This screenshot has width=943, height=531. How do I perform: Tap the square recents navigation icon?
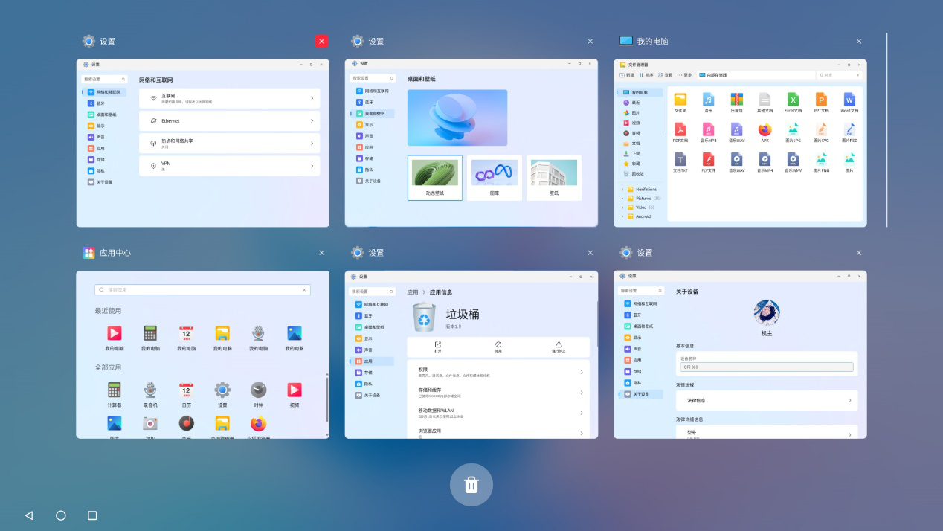tap(92, 515)
